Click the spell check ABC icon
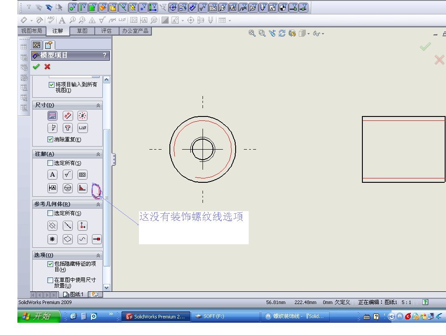Viewport: 446px width, 335px height. (51, 20)
